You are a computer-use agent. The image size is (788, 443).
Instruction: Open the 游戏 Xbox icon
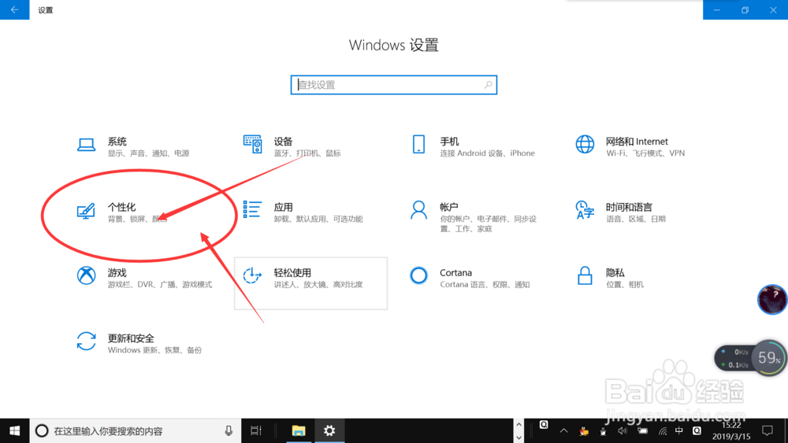pyautogui.click(x=87, y=275)
